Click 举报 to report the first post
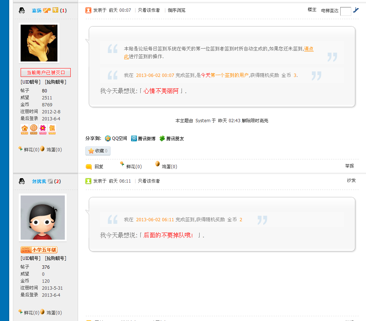The width and height of the screenshot is (366, 321). 349,166
